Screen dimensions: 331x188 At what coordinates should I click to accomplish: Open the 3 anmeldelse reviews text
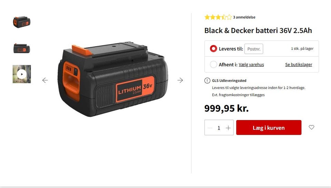click(x=244, y=17)
